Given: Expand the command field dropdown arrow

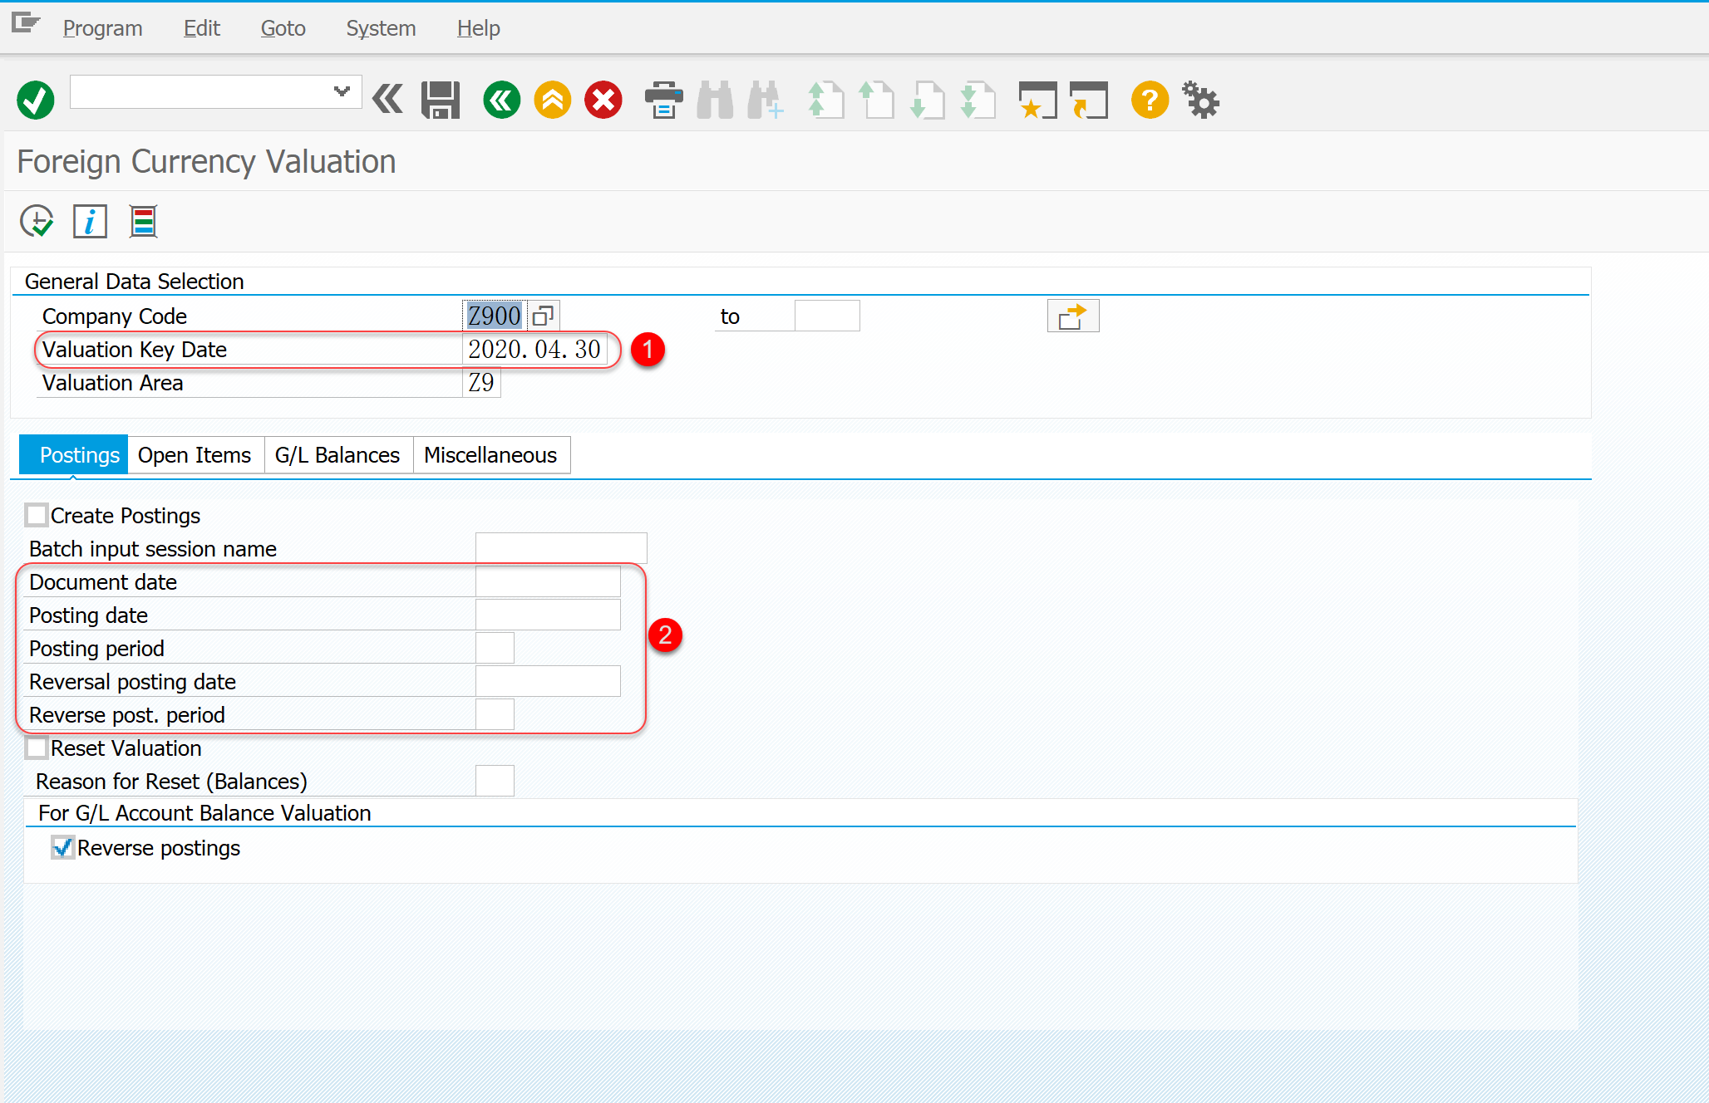Looking at the screenshot, I should (342, 91).
